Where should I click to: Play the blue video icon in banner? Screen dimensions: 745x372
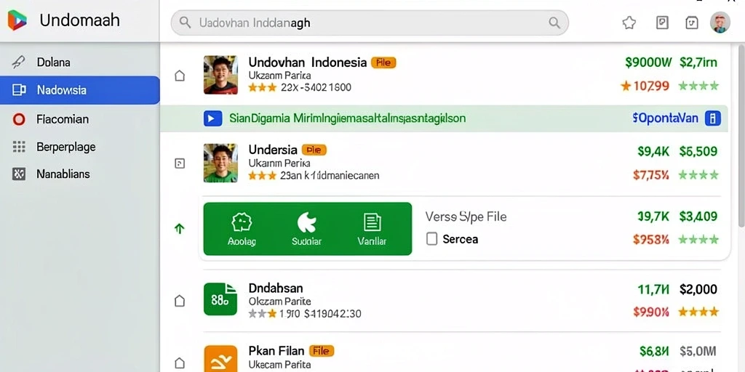(x=213, y=118)
